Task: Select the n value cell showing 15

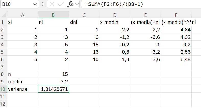Action: pos(53,74)
